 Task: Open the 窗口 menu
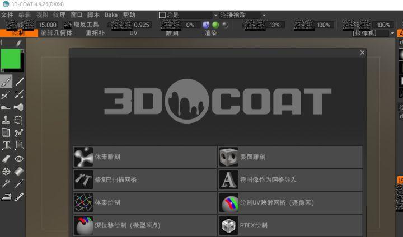coord(76,15)
